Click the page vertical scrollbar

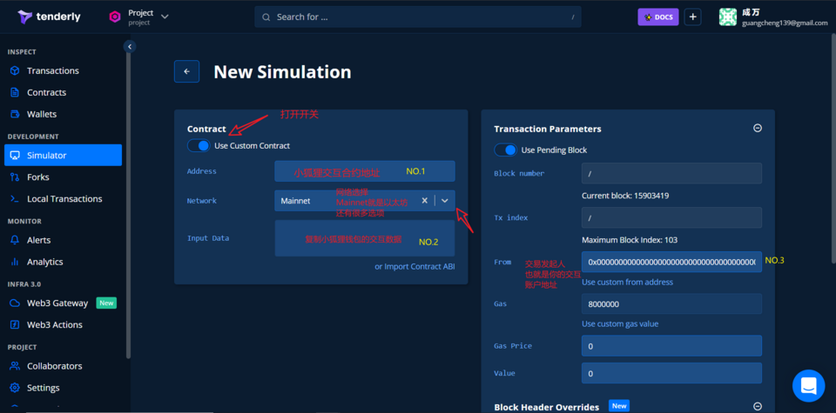[833, 149]
